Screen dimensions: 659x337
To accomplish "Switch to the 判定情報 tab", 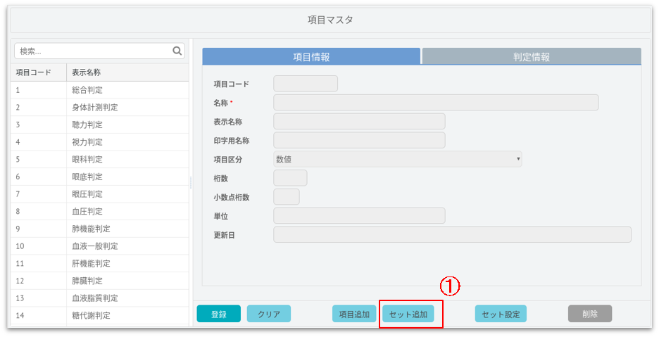I will [x=532, y=57].
